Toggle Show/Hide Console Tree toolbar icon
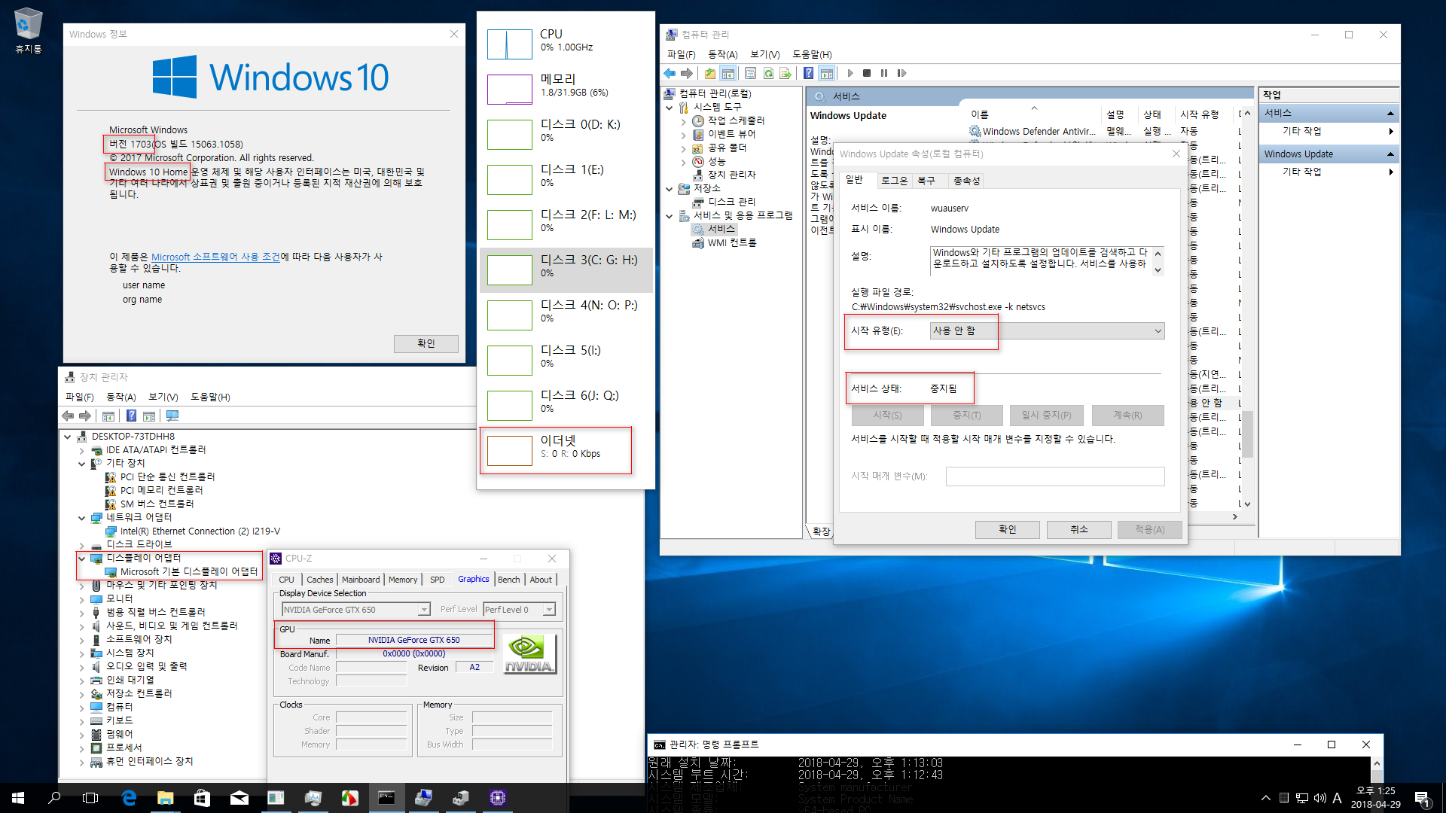Viewport: 1446px width, 813px height. pyautogui.click(x=728, y=73)
